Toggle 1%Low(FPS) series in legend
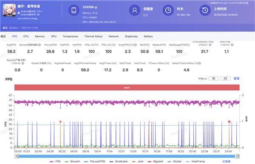 (95, 161)
